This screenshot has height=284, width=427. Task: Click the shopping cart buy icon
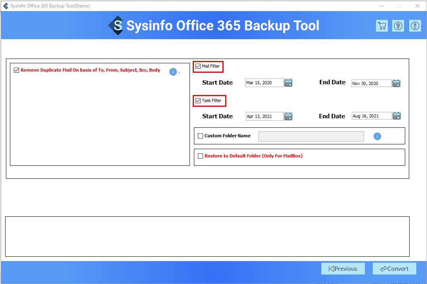382,26
